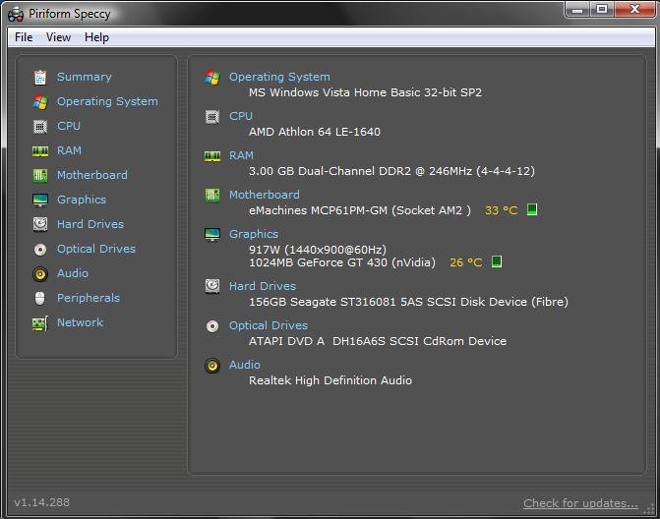
Task: Click the Graphics monitor icon in sidebar
Action: [x=40, y=201]
